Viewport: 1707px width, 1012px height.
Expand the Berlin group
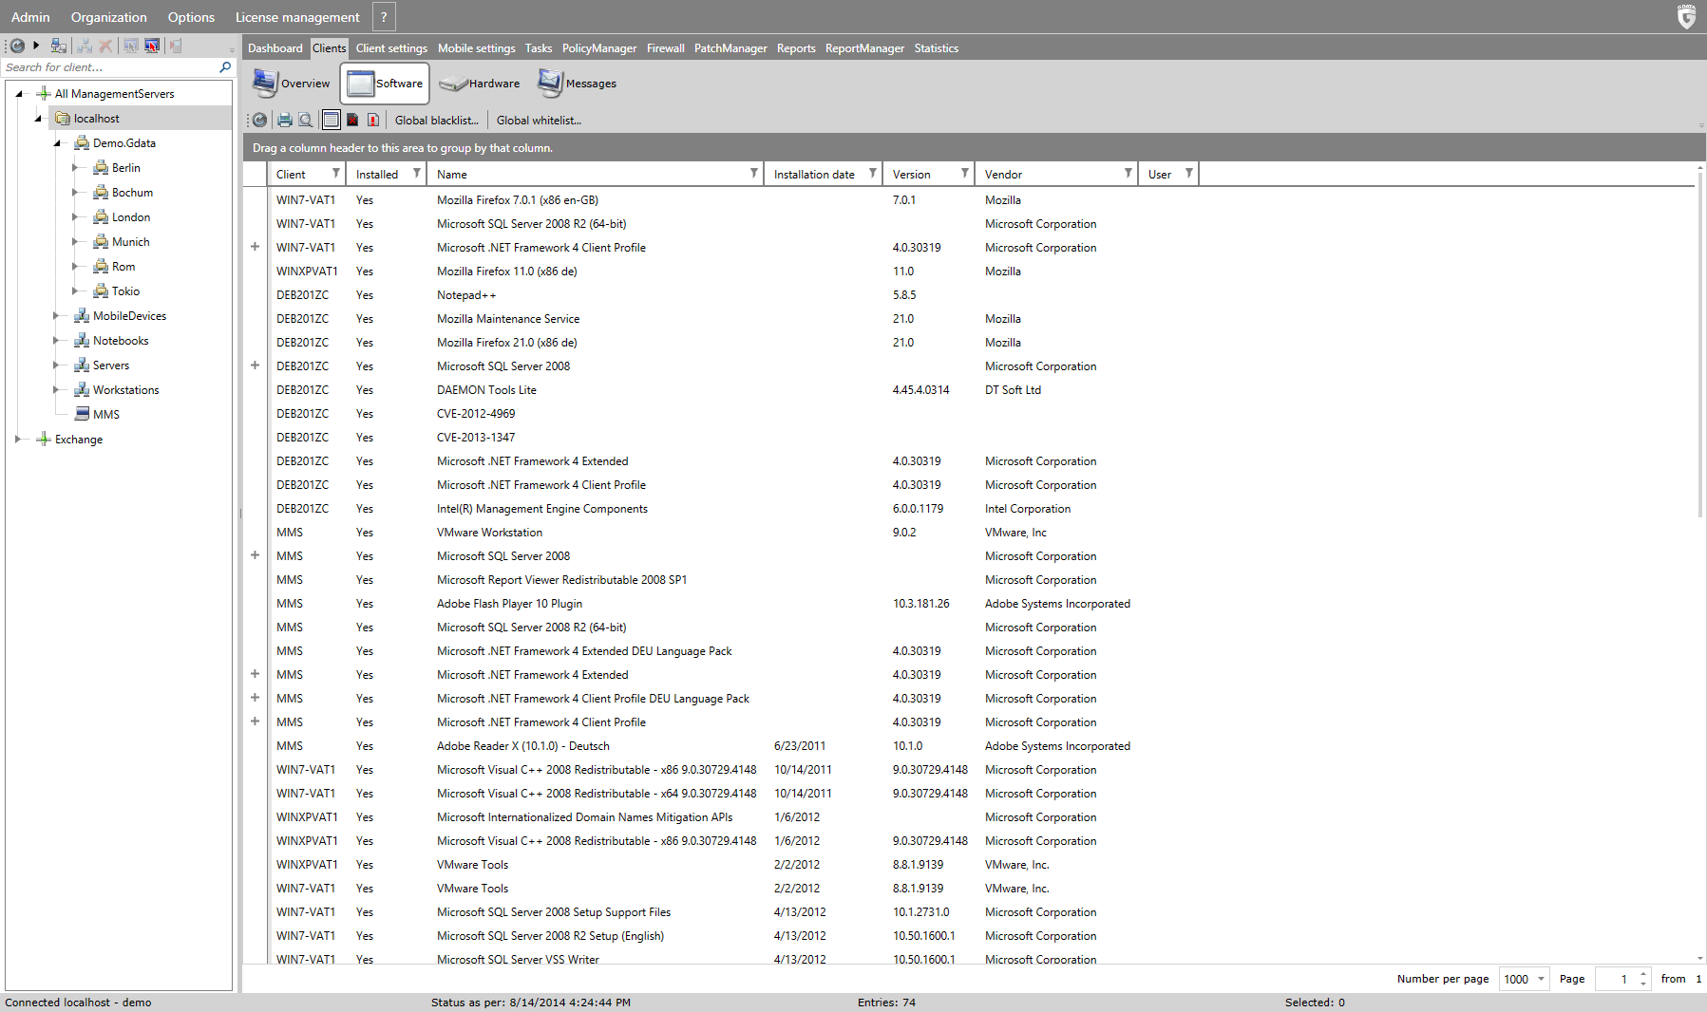pos(75,168)
